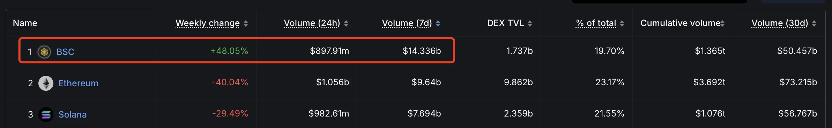832x128 pixels.
Task: Click the Volume (24h) column header text
Action: pos(312,23)
